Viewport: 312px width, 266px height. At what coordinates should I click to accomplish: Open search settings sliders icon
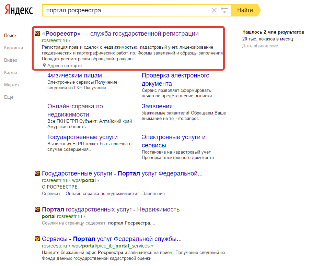tap(224, 10)
